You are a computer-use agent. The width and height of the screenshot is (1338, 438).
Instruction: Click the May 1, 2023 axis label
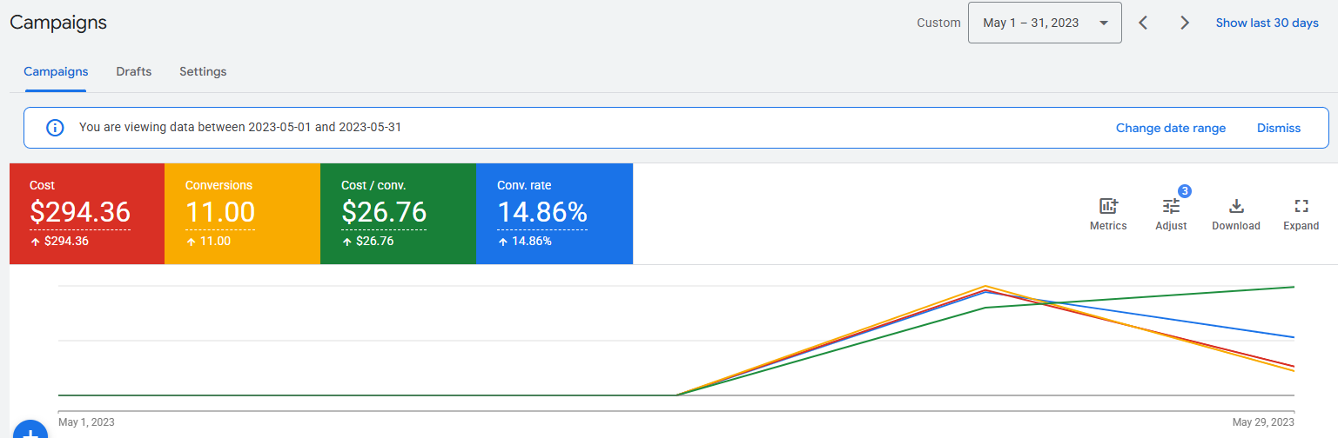coord(86,422)
